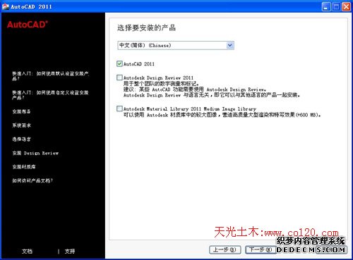Check Autodesk Material Library 2011 checkbox
The image size is (353, 260).
click(x=119, y=109)
